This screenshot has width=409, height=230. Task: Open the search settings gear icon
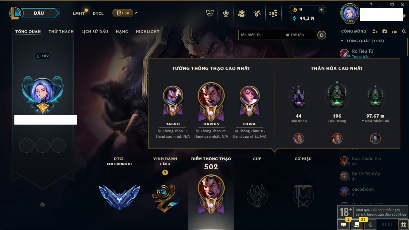tap(322, 35)
